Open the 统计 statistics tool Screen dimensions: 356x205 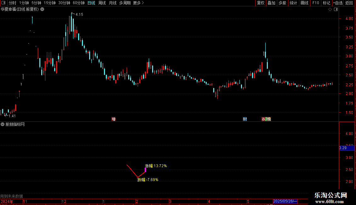coord(293,3)
